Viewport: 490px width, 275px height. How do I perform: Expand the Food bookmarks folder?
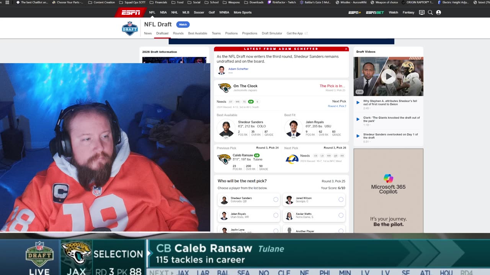pos(177,2)
